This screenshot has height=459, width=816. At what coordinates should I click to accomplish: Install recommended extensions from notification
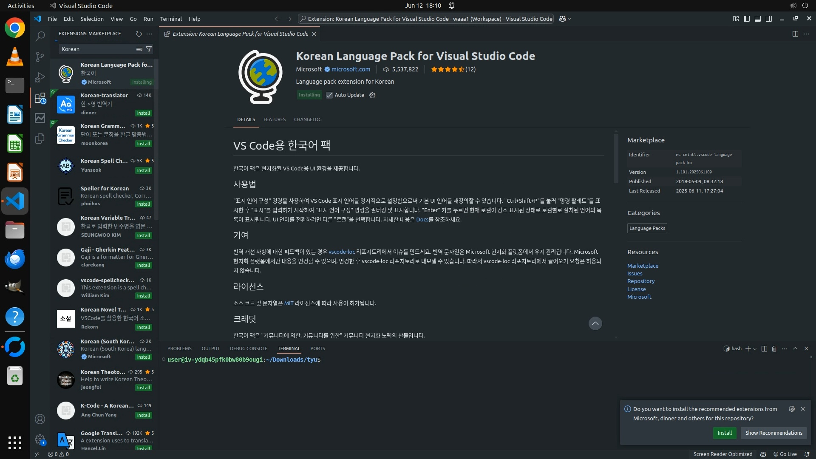click(725, 433)
